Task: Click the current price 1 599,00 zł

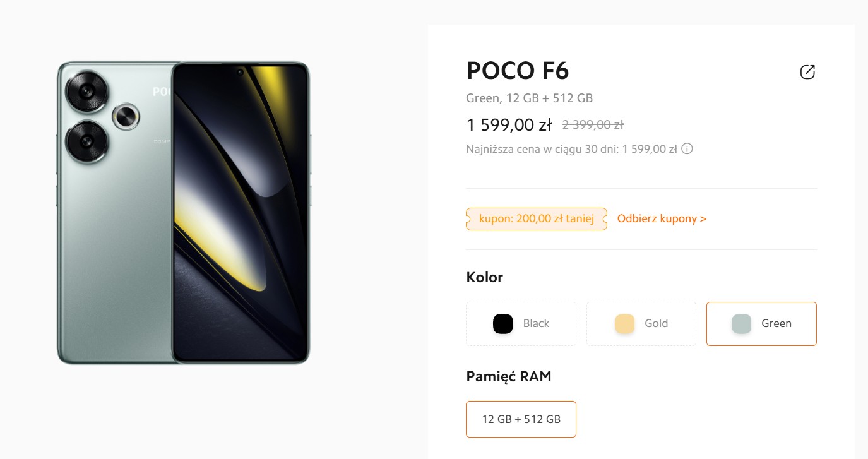Action: [x=509, y=125]
